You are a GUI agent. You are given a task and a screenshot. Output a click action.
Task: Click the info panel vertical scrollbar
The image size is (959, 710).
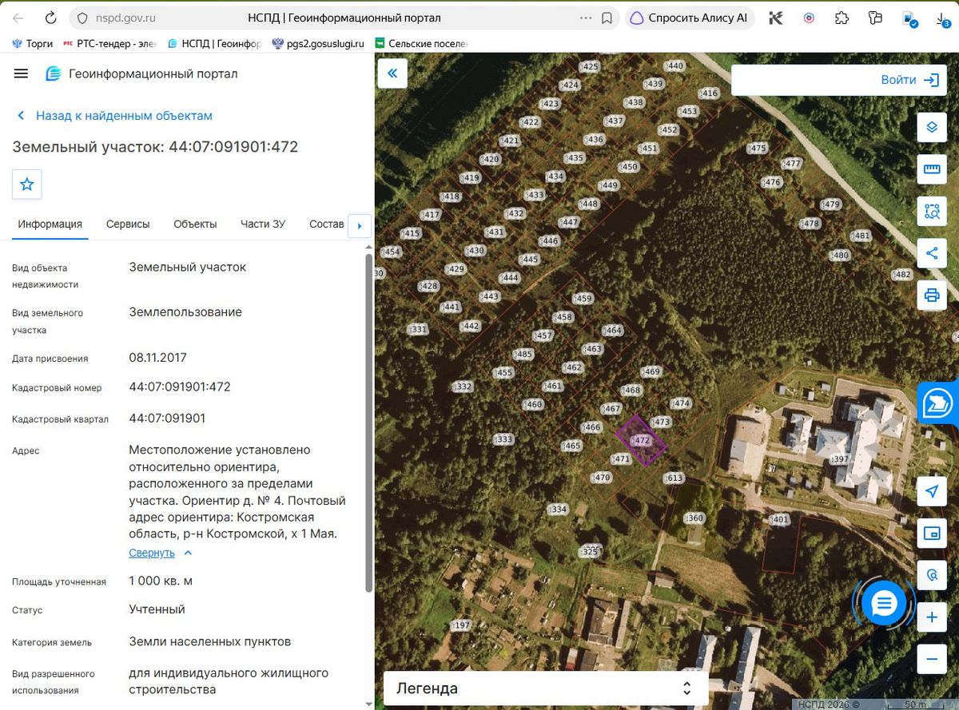[368, 423]
